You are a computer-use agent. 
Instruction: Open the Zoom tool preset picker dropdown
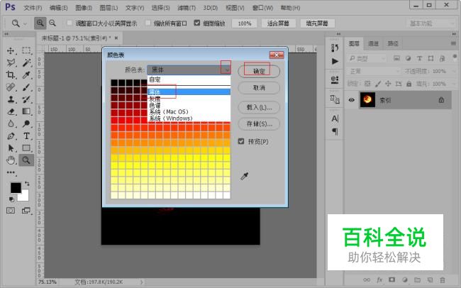(25, 23)
